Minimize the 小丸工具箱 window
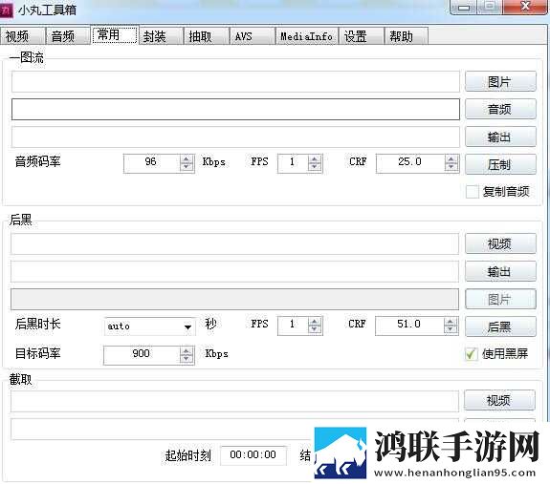550x484 pixels. (x=463, y=7)
